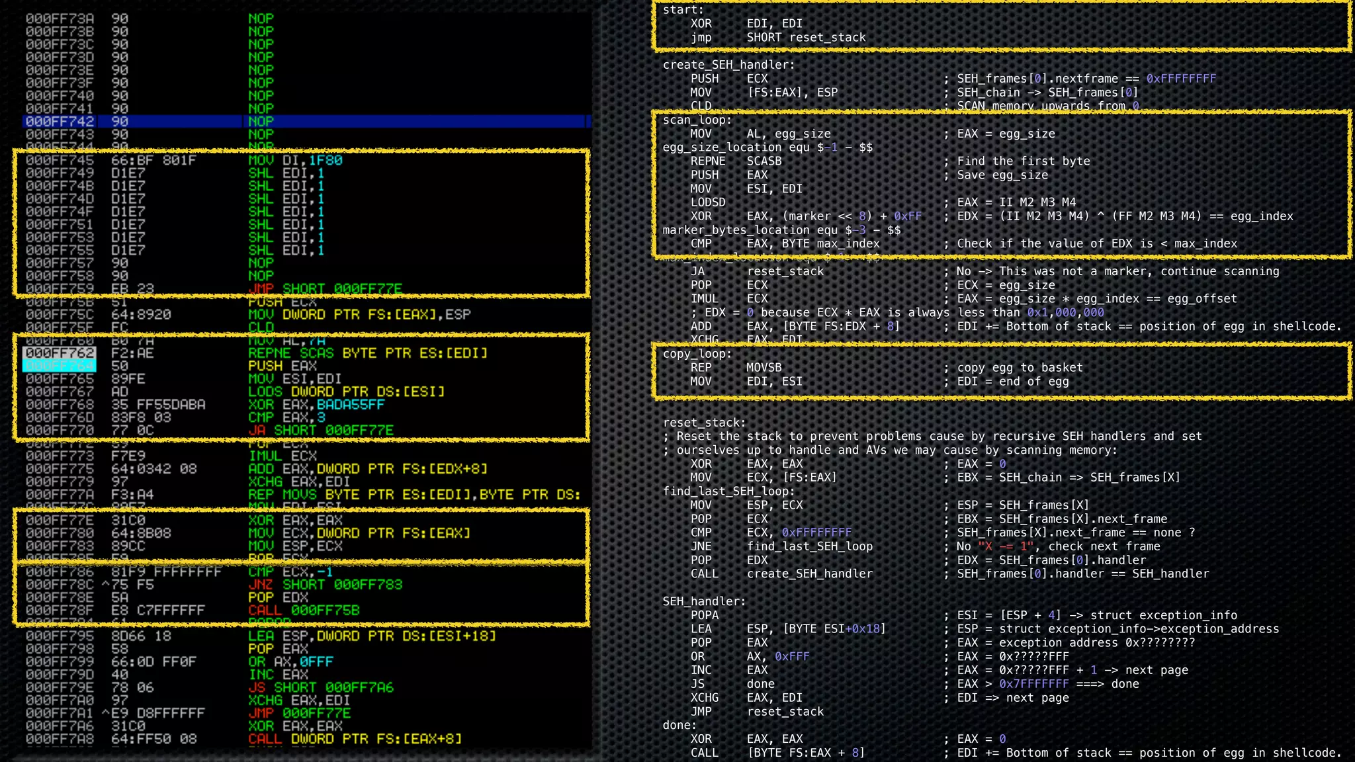Select MOV ECX,DWORD PTR FS:[EAX] at 000FF780
This screenshot has height=762, width=1355.
248,532
